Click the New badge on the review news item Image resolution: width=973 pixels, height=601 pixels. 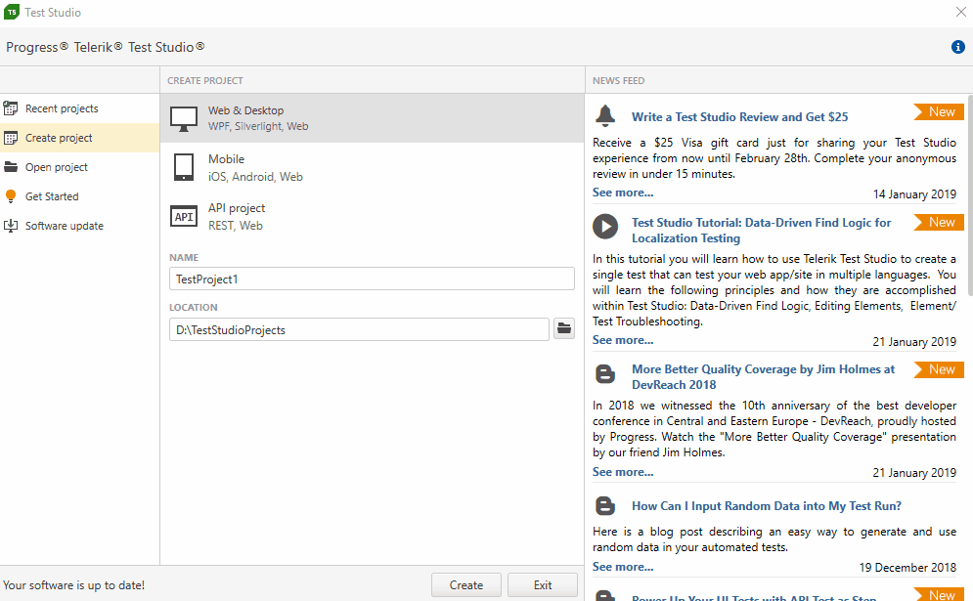939,111
